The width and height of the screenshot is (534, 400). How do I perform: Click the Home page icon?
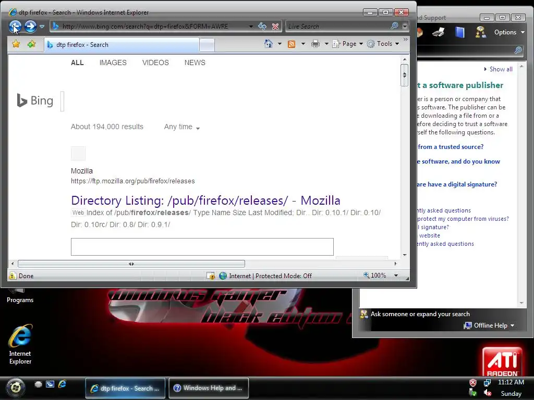(x=269, y=44)
